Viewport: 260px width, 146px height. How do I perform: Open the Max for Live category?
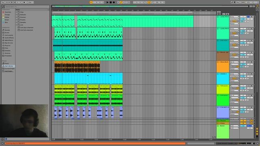(9, 43)
